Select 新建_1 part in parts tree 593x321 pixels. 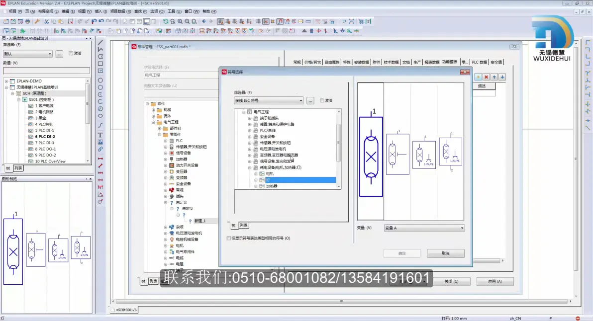point(199,221)
